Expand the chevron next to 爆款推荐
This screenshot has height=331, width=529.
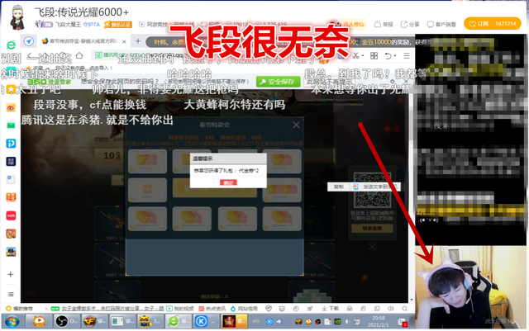click(x=46, y=309)
